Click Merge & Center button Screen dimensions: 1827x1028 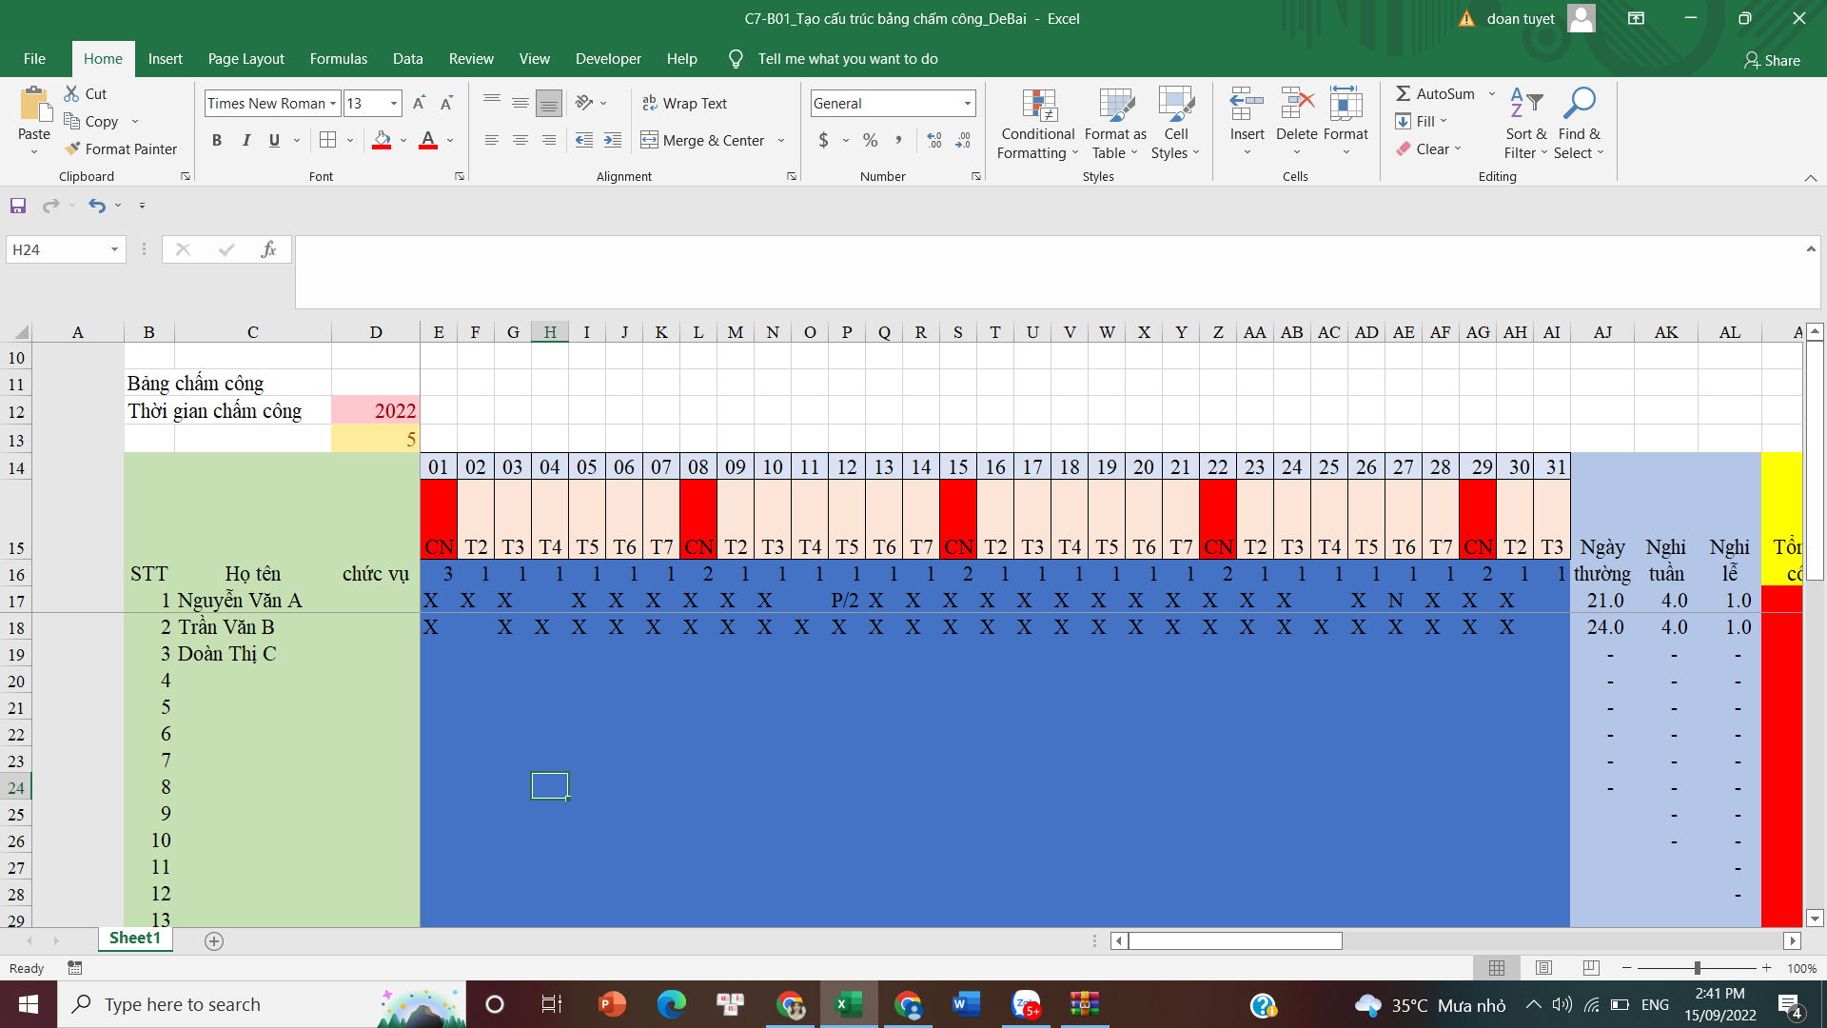point(703,140)
